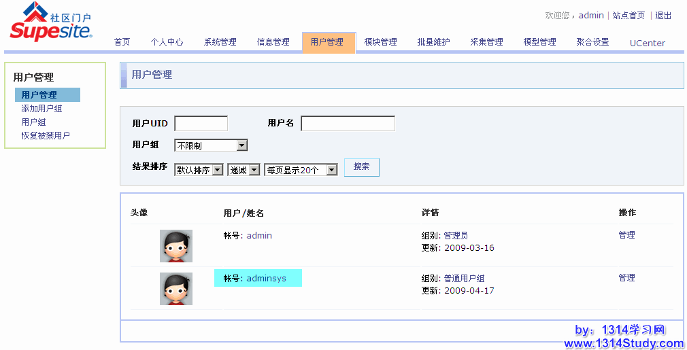Expand the 默认排序 sort dropdown
This screenshot has height=350, width=687.
199,170
